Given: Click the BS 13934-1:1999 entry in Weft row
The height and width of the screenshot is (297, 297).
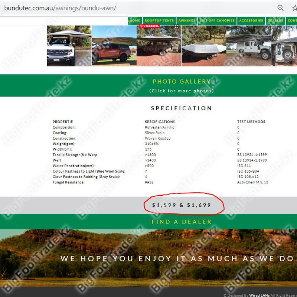Looking at the screenshot, I should tap(252, 160).
